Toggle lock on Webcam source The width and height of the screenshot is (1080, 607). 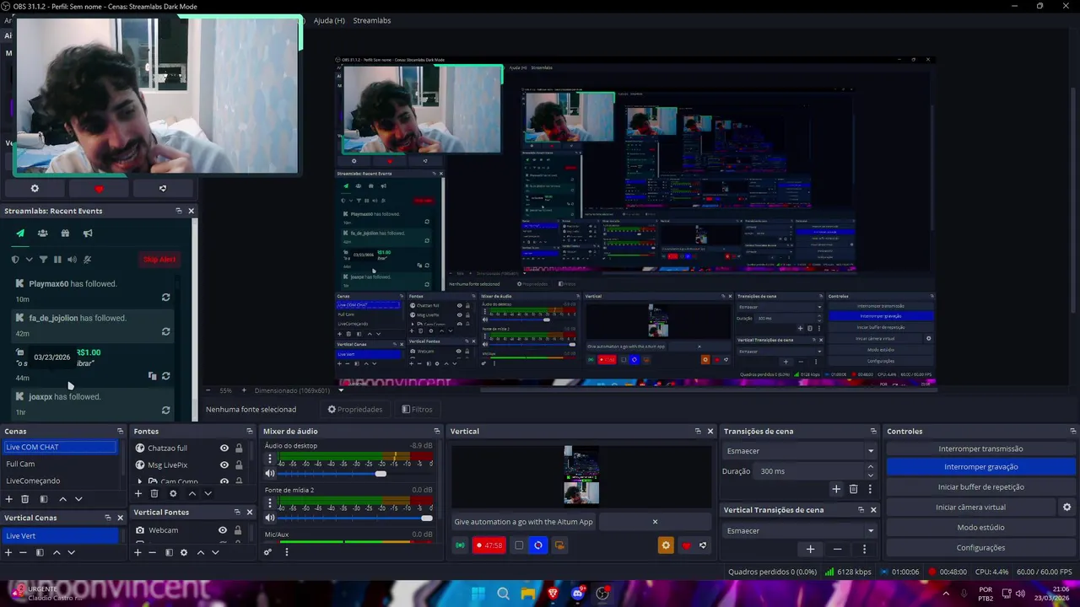pyautogui.click(x=238, y=530)
